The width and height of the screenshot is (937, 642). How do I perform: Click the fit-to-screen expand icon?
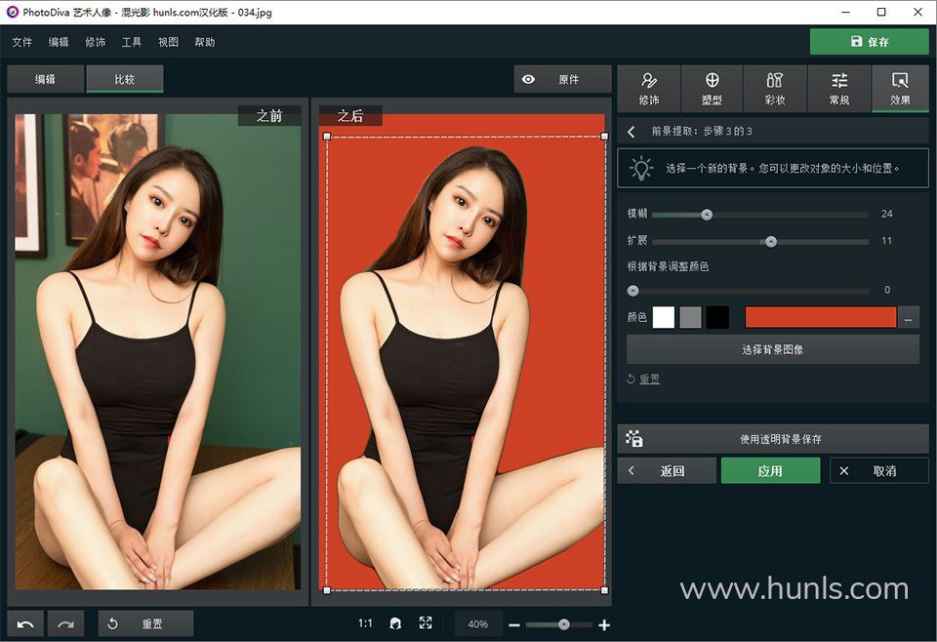426,622
